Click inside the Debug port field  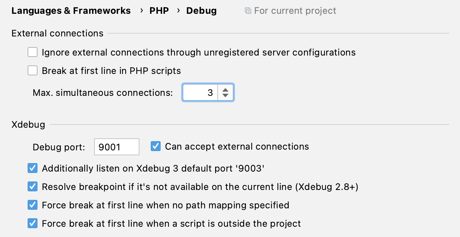click(116, 146)
